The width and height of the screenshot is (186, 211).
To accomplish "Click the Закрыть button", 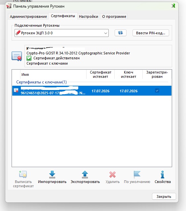I will coord(164,196).
